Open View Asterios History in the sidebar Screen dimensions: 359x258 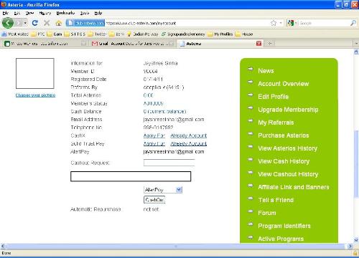pos(288,148)
